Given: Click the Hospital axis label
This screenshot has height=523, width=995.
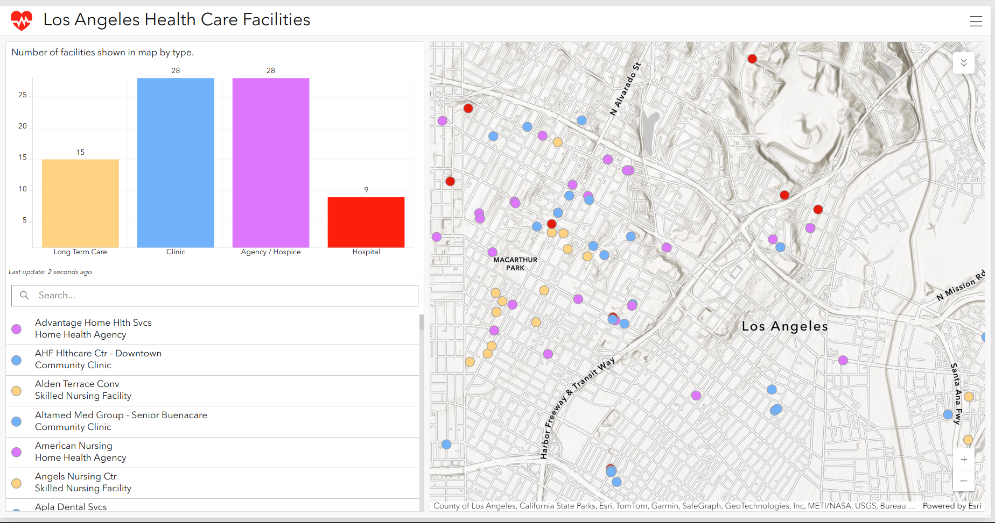Looking at the screenshot, I should coord(366,252).
